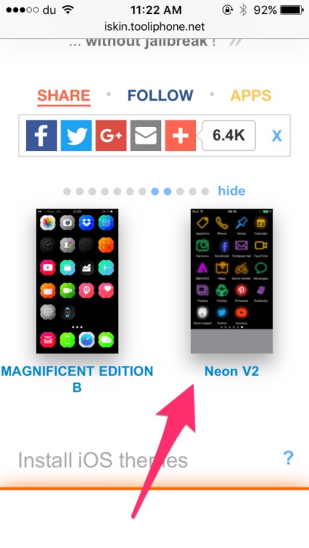Screen dimensions: 309x548
Task: Tap the Twitter share icon
Action: 77,136
